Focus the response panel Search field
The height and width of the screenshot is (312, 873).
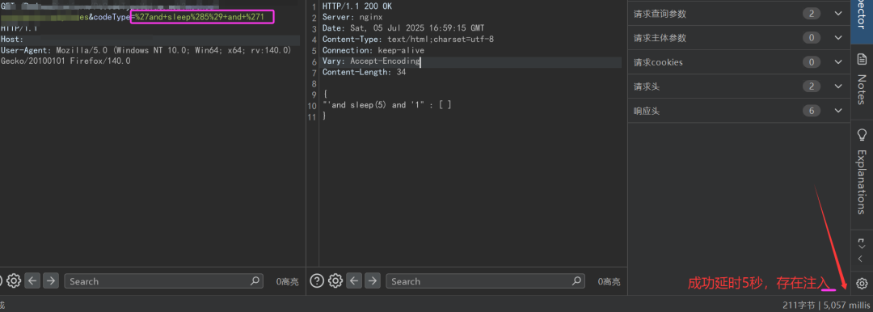coord(486,280)
